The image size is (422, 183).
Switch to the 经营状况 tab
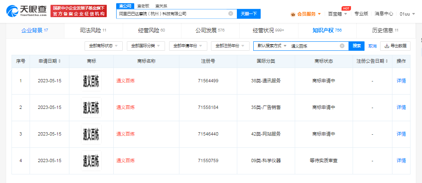[x=268, y=30]
